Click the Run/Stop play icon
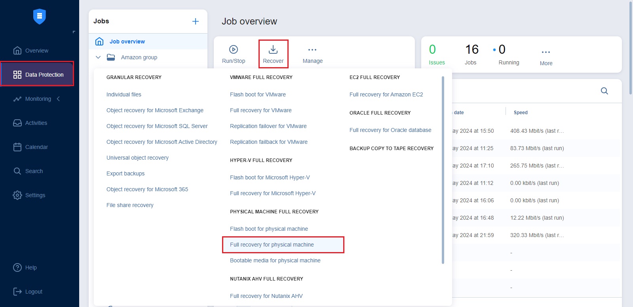This screenshot has width=633, height=307. click(234, 49)
